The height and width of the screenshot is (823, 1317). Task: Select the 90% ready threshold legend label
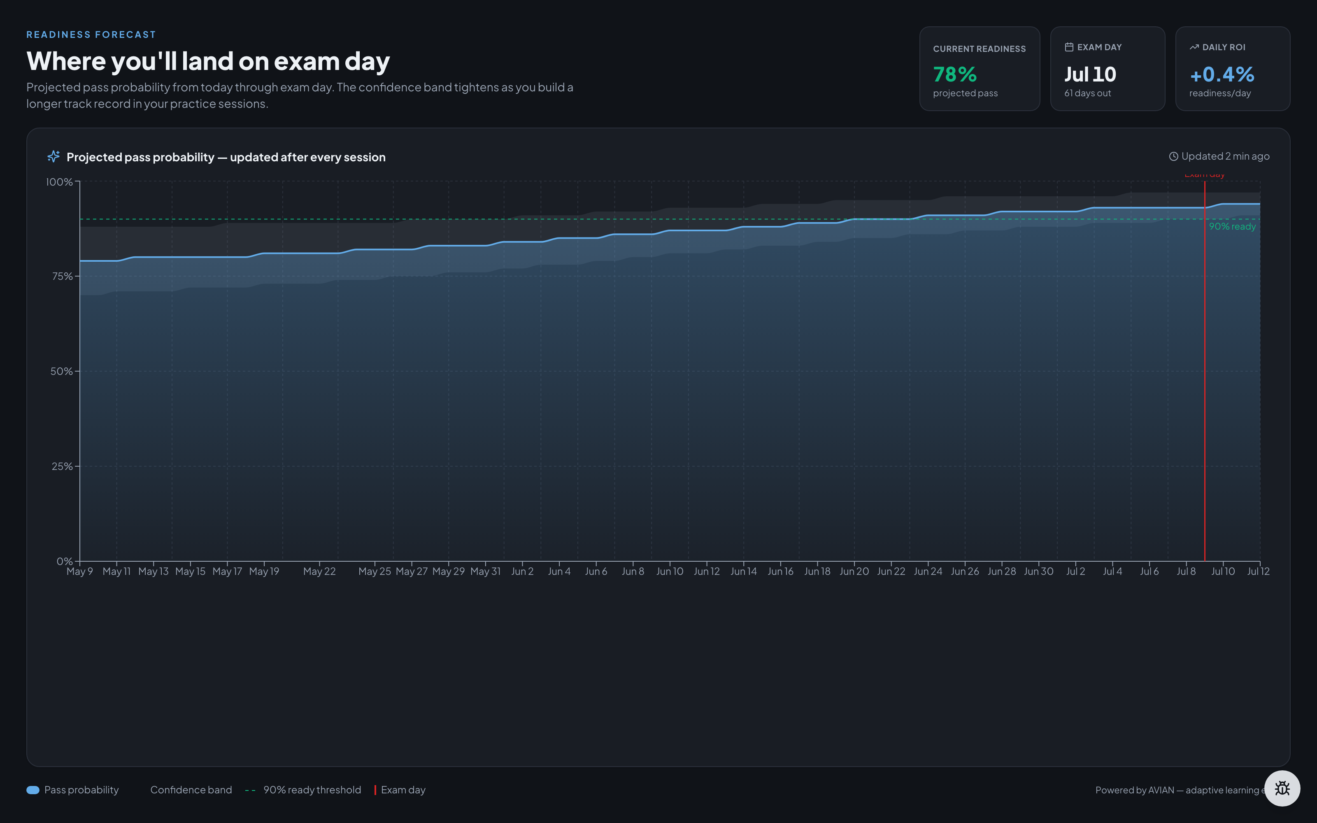click(x=312, y=790)
